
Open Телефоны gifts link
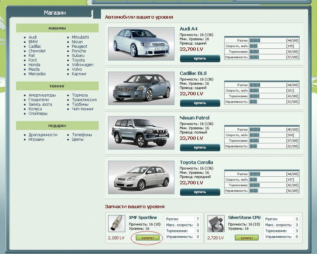[x=82, y=135]
